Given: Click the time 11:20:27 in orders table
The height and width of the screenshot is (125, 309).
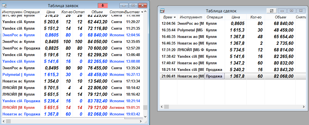Looking at the screenshot, I should pos(133,22).
